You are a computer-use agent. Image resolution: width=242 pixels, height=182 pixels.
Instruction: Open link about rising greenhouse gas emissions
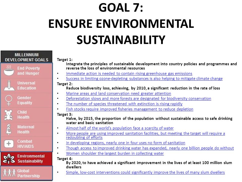[x=129, y=74]
